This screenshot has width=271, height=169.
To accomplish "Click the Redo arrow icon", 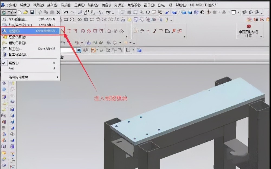I will coord(72,12).
